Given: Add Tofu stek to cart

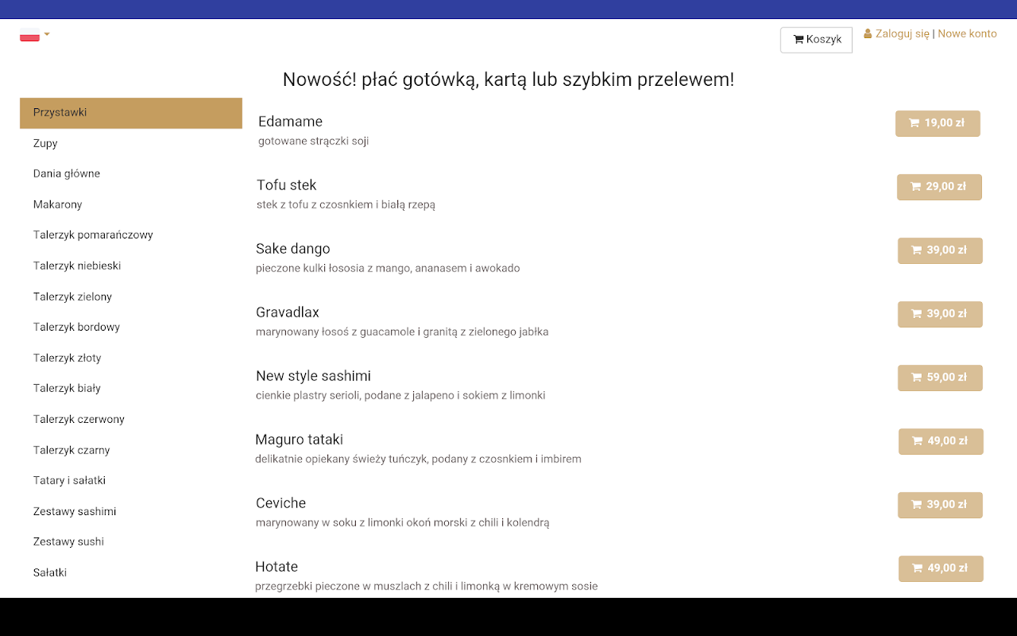Looking at the screenshot, I should coord(939,187).
